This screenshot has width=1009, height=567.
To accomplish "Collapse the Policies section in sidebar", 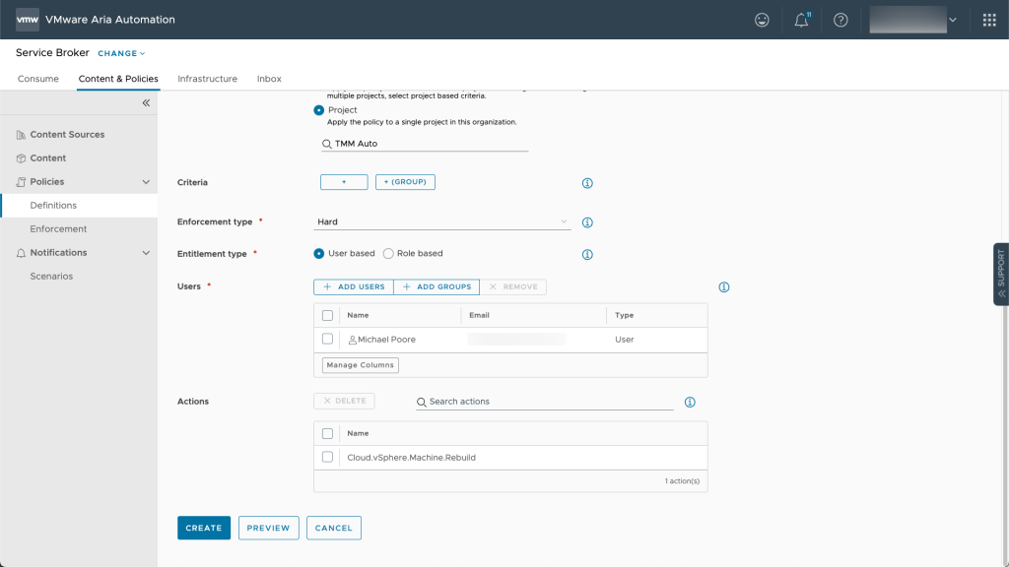I will [146, 182].
